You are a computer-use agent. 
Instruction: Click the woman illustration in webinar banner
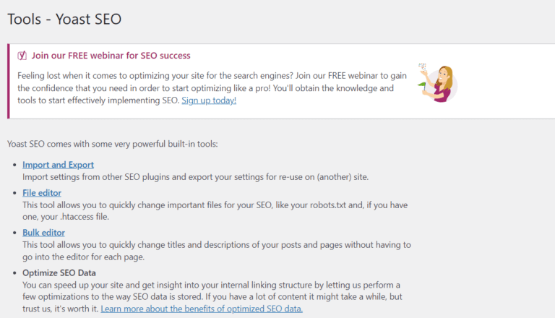pyautogui.click(x=440, y=82)
